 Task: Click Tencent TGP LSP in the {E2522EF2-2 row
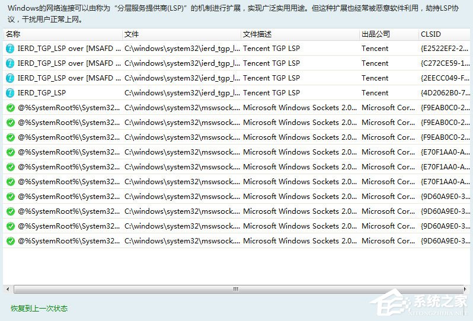(271, 49)
